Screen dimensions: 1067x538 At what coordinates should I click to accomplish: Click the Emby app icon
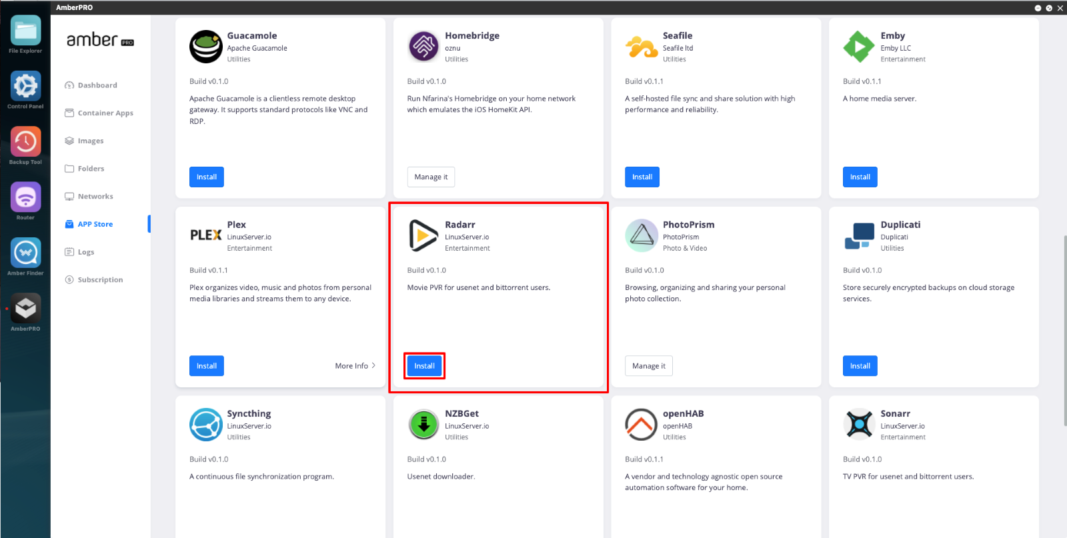pyautogui.click(x=859, y=47)
